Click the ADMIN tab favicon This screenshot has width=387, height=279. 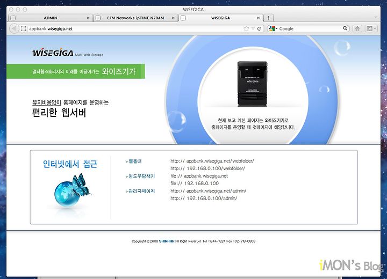(x=13, y=18)
